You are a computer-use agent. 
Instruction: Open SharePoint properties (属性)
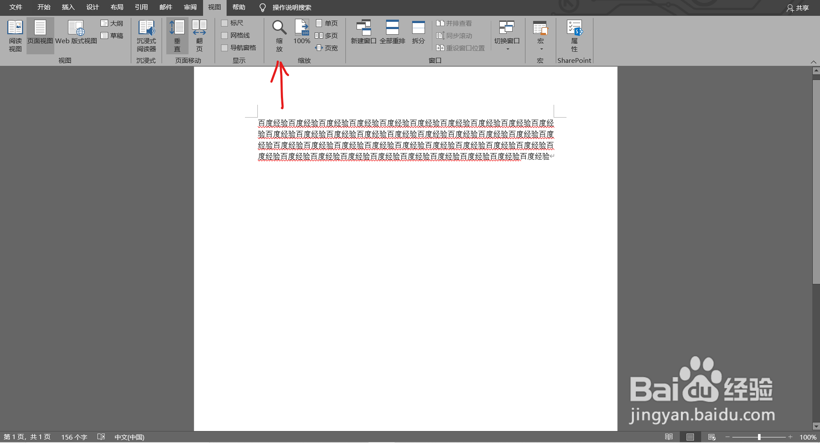574,36
